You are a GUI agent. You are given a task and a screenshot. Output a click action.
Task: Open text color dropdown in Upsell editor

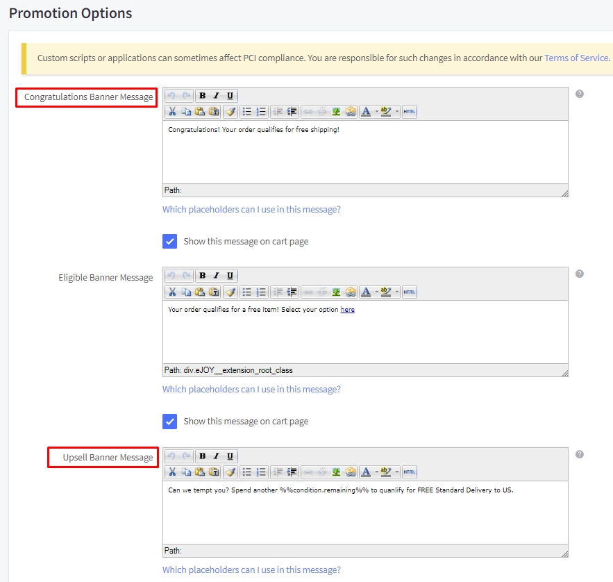pos(376,472)
